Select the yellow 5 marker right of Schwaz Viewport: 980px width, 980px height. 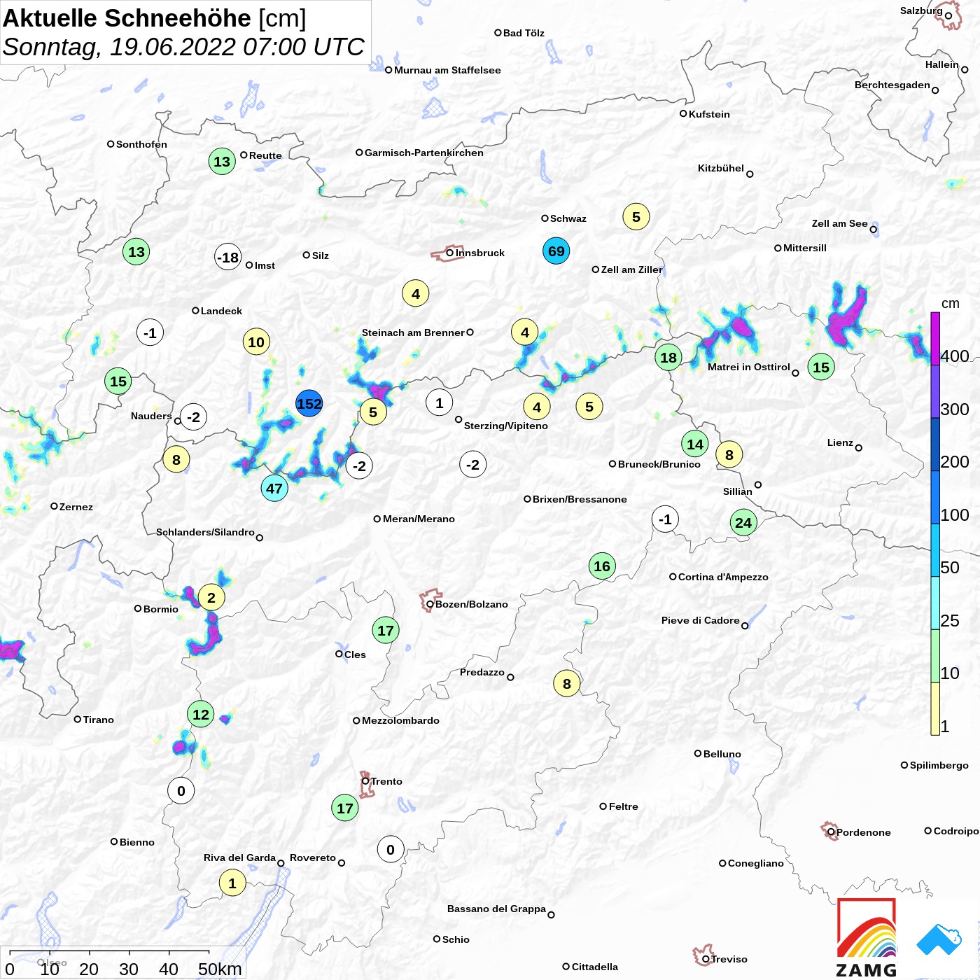(636, 217)
